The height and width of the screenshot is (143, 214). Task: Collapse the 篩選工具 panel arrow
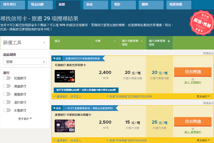[44, 43]
